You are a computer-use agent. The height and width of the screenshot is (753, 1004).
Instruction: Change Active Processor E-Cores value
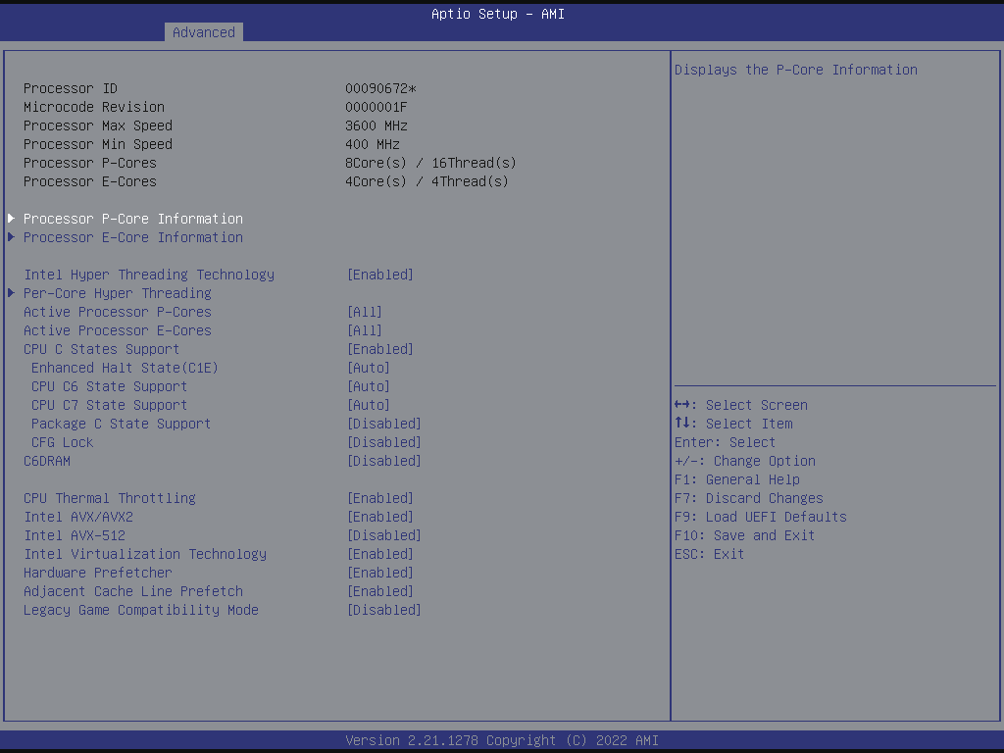pos(365,330)
